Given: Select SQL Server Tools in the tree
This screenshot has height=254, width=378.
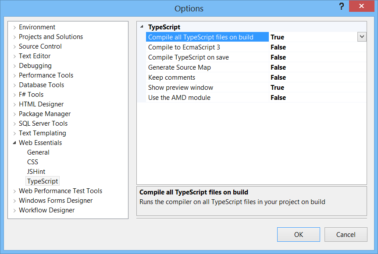Looking at the screenshot, I should [x=43, y=123].
